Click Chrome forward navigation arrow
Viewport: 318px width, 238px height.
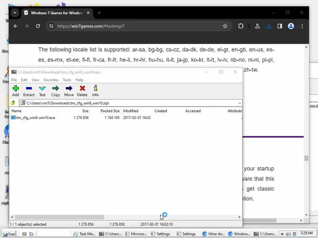tap(27, 26)
